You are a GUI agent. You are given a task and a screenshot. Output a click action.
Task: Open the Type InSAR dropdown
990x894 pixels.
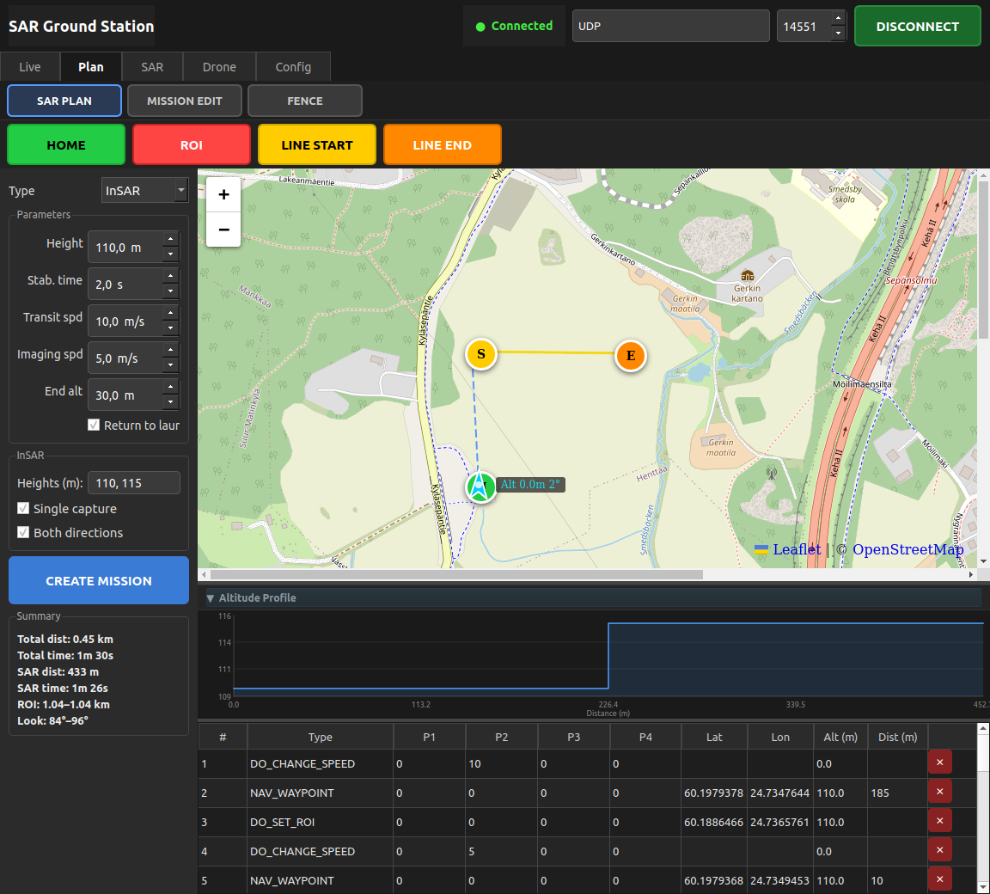tap(144, 190)
